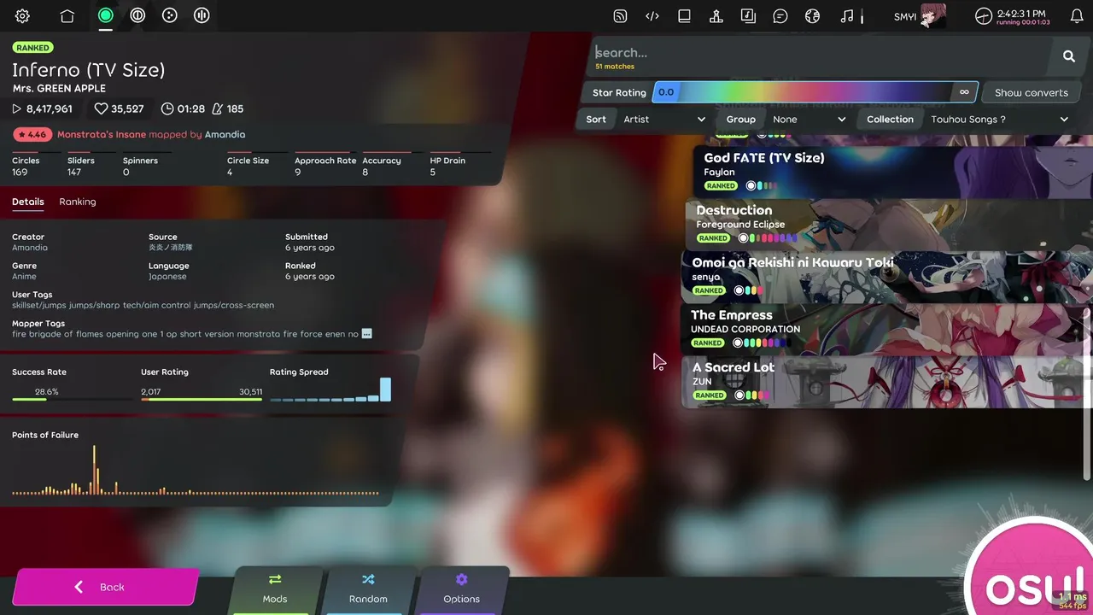Open chat bubble icon
Viewport: 1093px width, 615px height.
point(780,15)
